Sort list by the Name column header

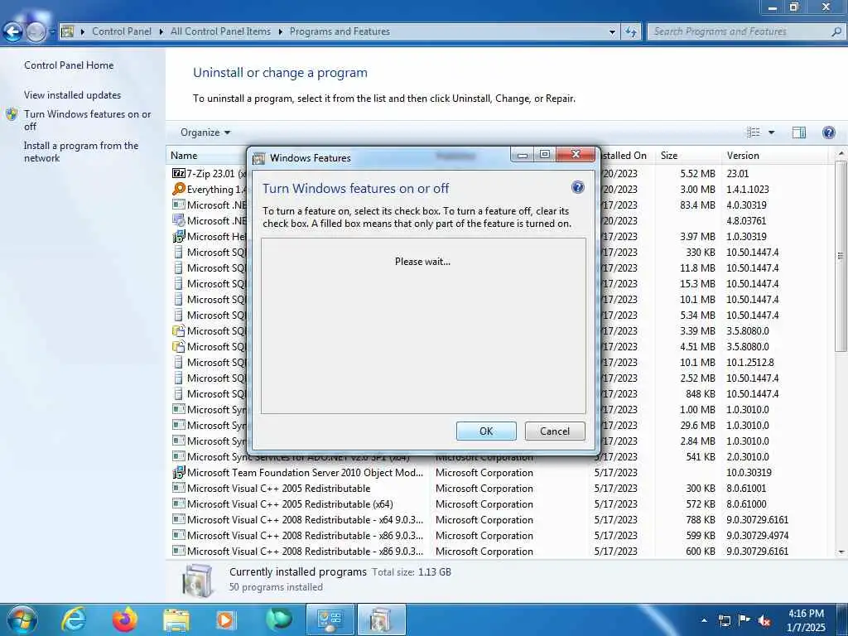pyautogui.click(x=184, y=155)
